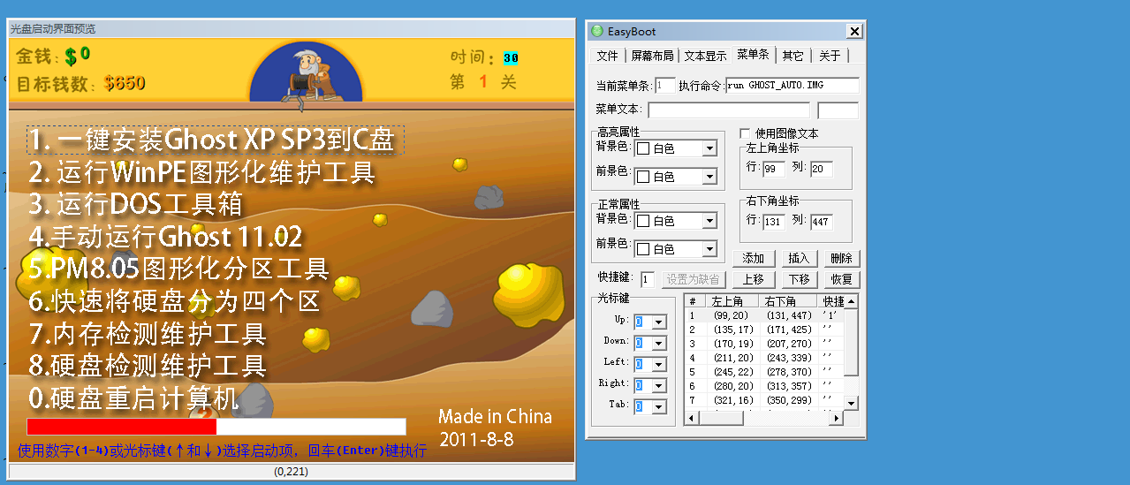Viewport: 1130px width, 485px height.
Task: Expand the Up cursor key dropdown
Action: (x=659, y=322)
